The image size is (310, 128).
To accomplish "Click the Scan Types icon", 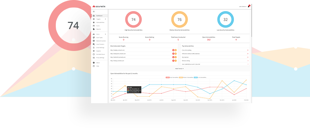I will 94,38.
